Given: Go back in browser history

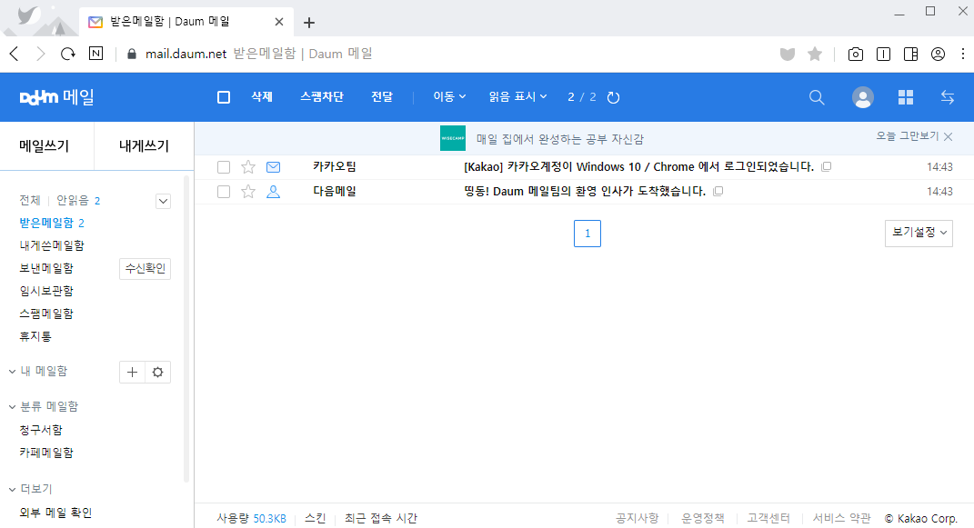Looking at the screenshot, I should pyautogui.click(x=15, y=54).
